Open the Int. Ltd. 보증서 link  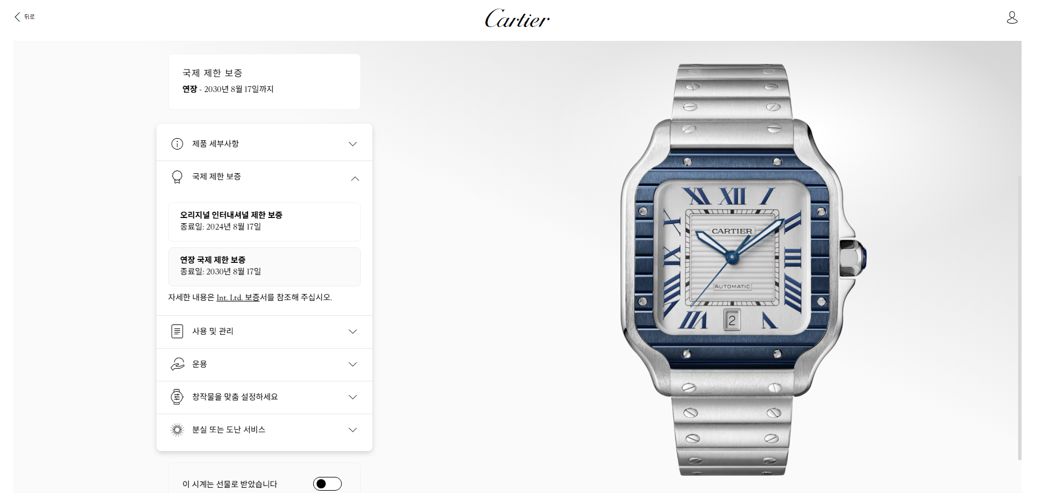[x=238, y=297]
